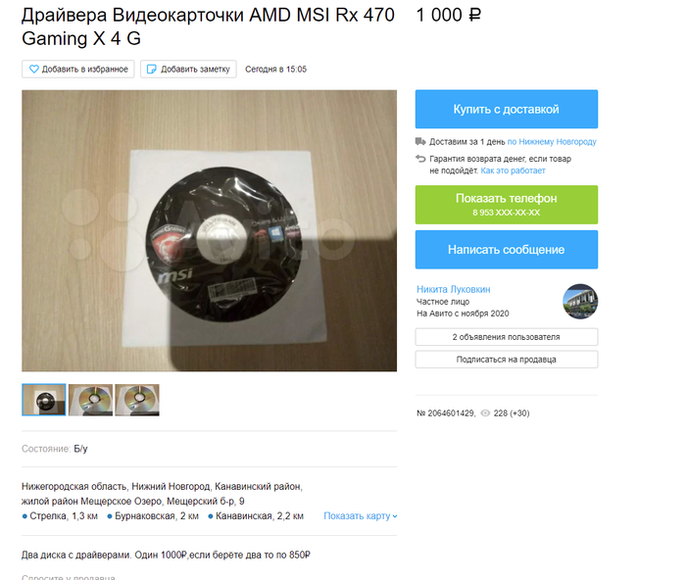
Task: Open seller profile Никита Луковкин
Action: coord(453,289)
